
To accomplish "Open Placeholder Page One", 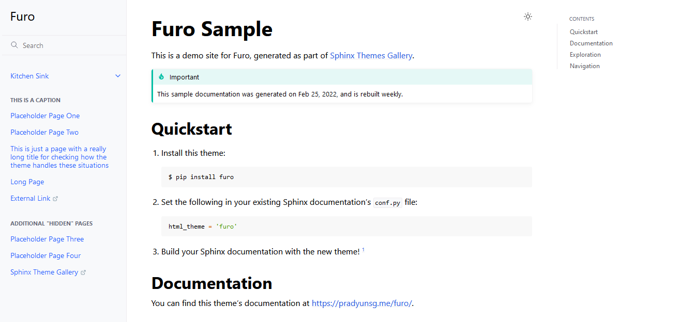I will [x=45, y=116].
